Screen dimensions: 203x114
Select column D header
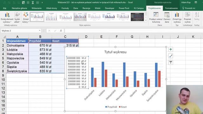coord(86,37)
